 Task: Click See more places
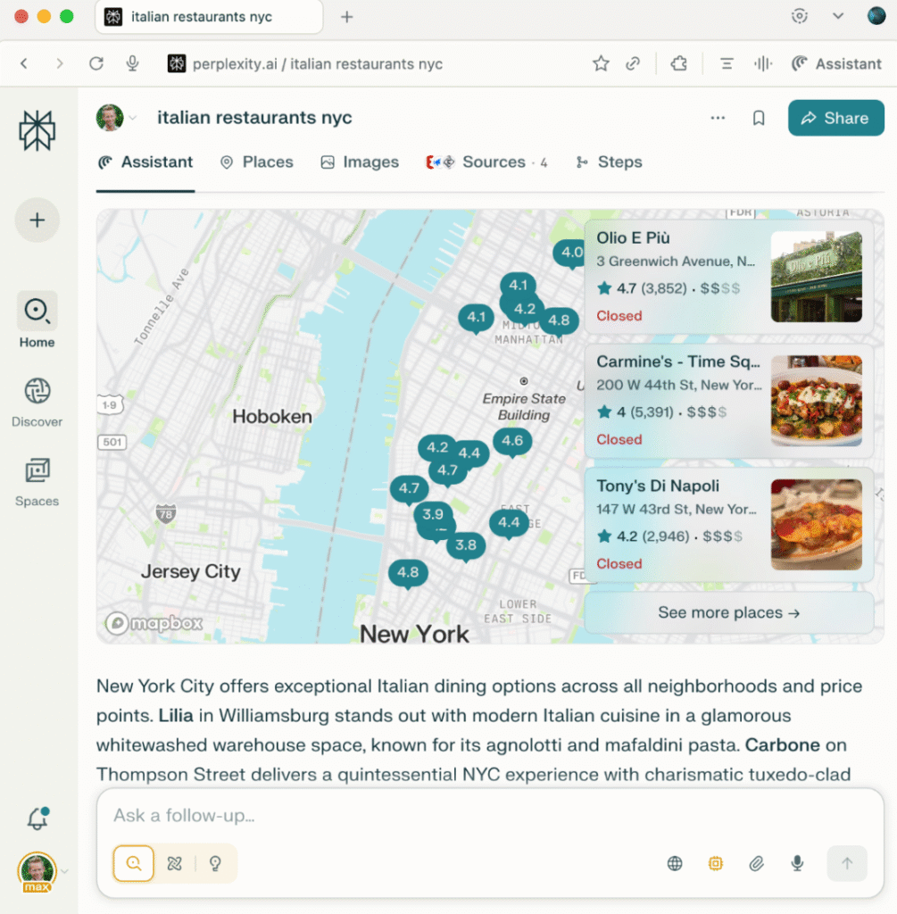click(x=728, y=613)
